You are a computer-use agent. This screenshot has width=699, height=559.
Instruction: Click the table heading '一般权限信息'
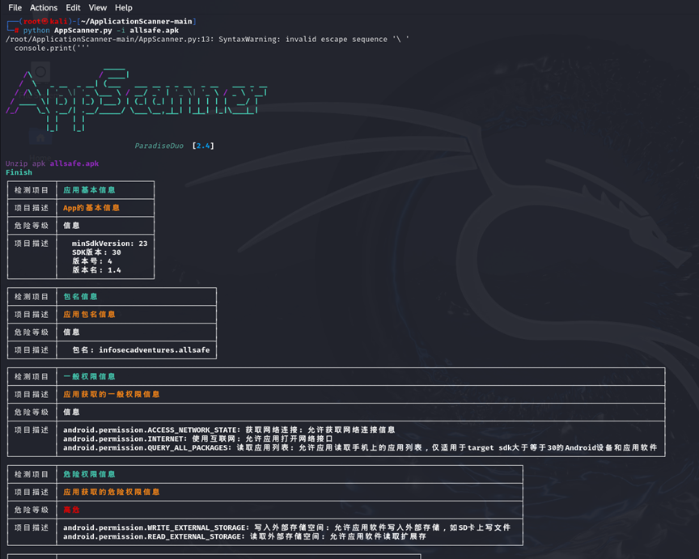tap(89, 377)
